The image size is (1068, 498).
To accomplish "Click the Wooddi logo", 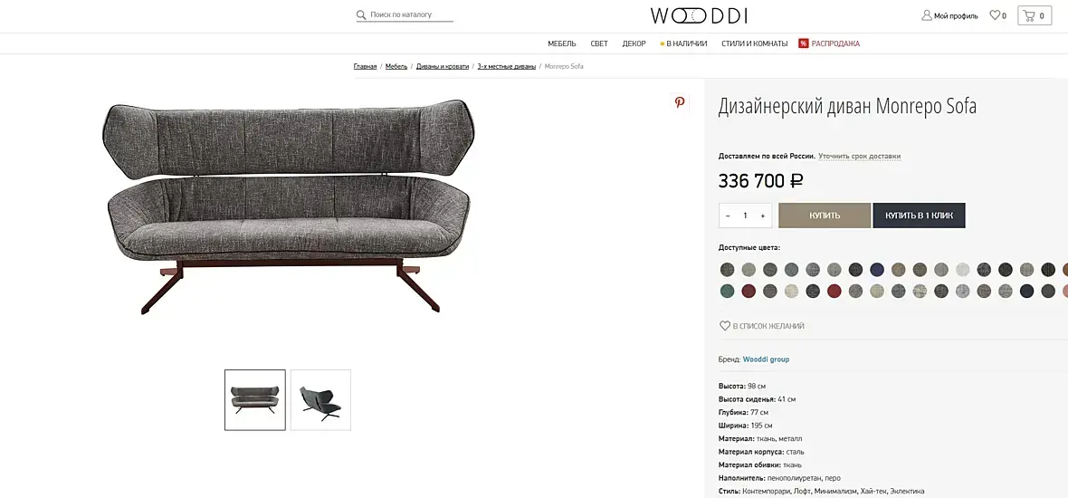I will point(698,15).
